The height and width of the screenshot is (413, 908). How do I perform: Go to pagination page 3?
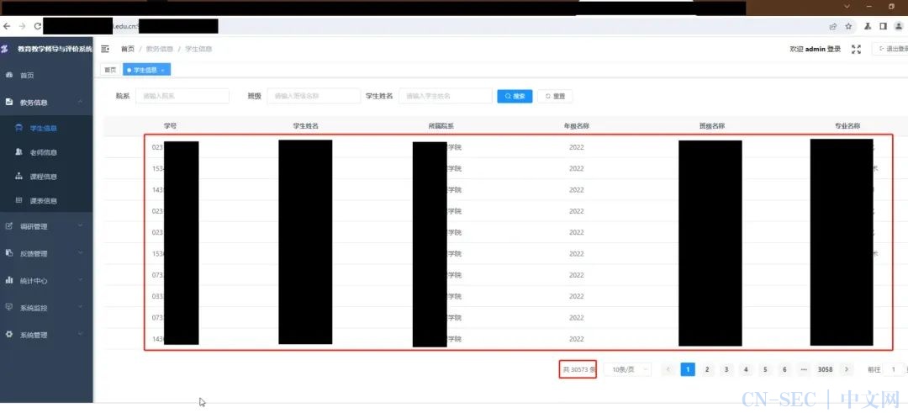coord(726,369)
